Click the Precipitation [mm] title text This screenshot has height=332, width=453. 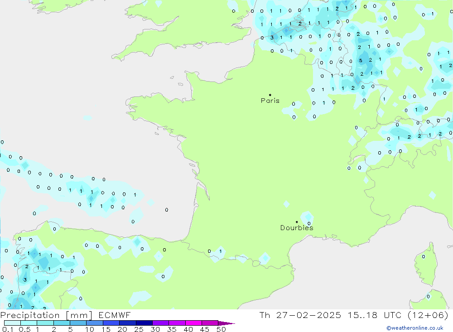click(46, 315)
